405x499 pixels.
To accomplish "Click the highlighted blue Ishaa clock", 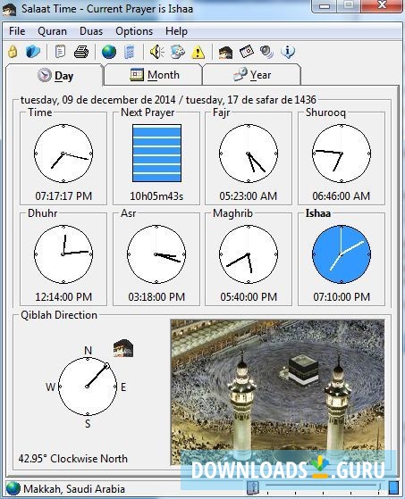I will [x=342, y=254].
